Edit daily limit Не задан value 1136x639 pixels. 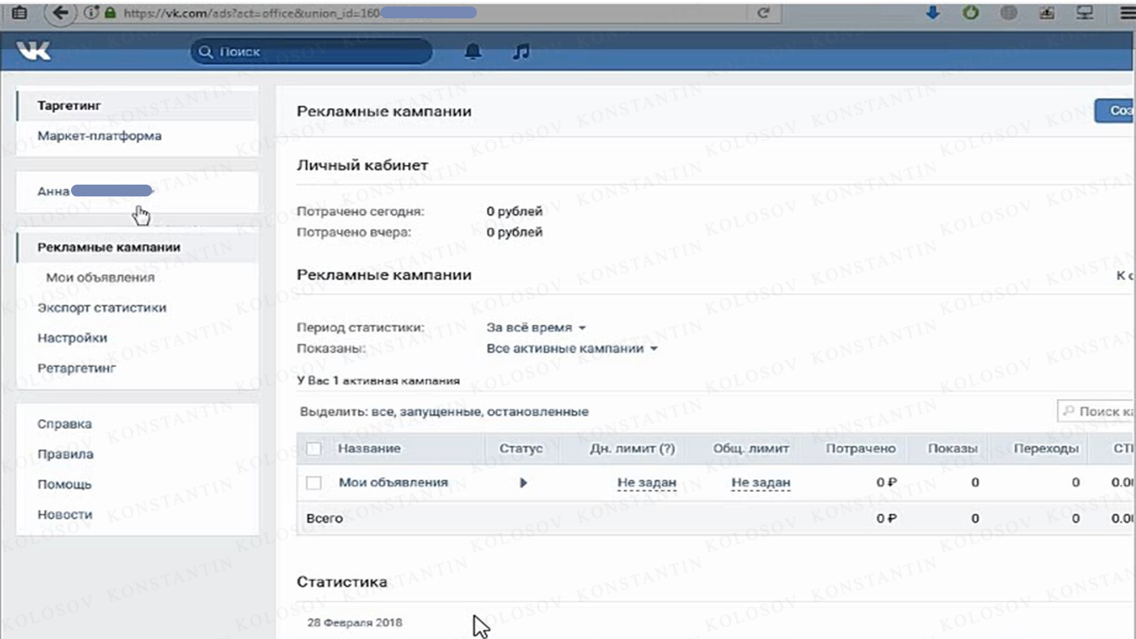coord(647,483)
